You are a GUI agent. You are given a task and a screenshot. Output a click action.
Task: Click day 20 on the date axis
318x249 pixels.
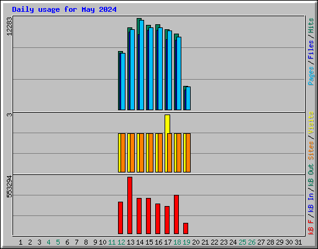pos(196,242)
